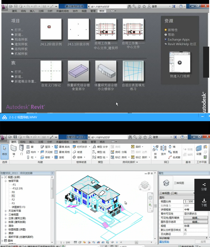Open the 设置 work plane settings tool
The width and height of the screenshot is (210, 247).
pos(199,150)
